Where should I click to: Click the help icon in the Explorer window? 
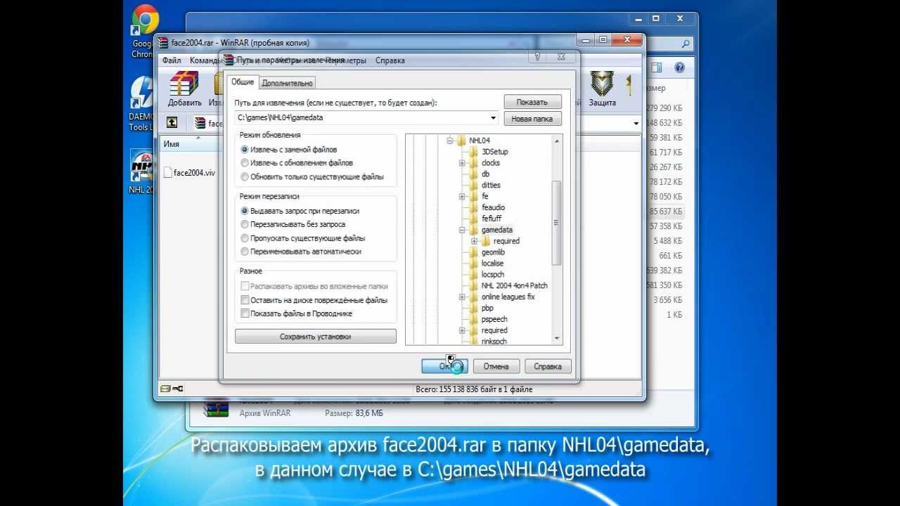pyautogui.click(x=679, y=68)
